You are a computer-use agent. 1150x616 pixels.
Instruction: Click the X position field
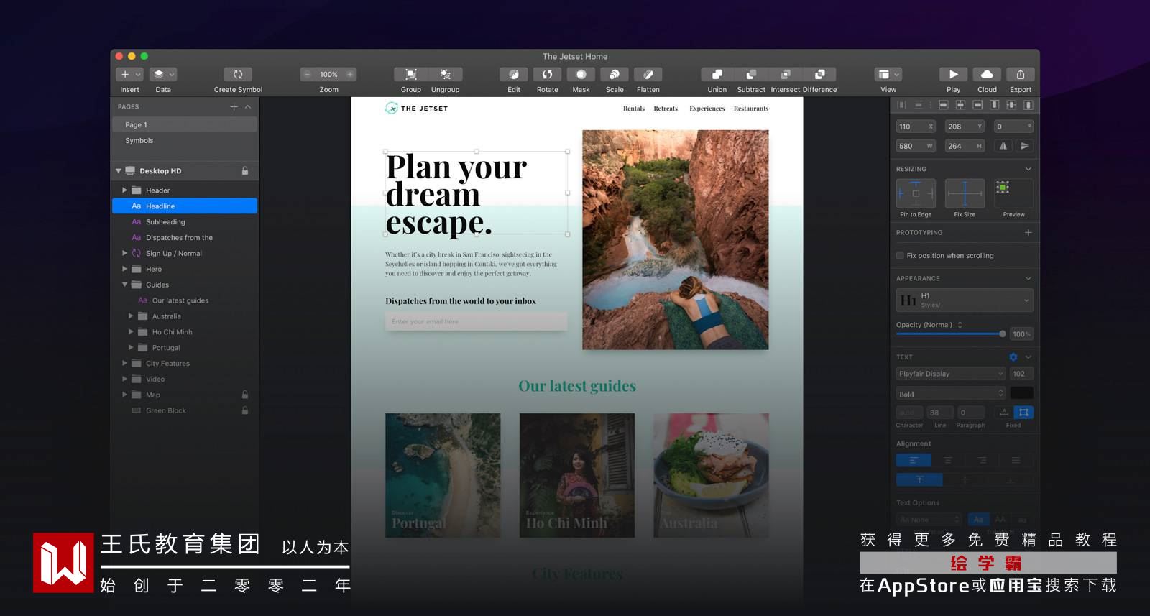point(916,127)
